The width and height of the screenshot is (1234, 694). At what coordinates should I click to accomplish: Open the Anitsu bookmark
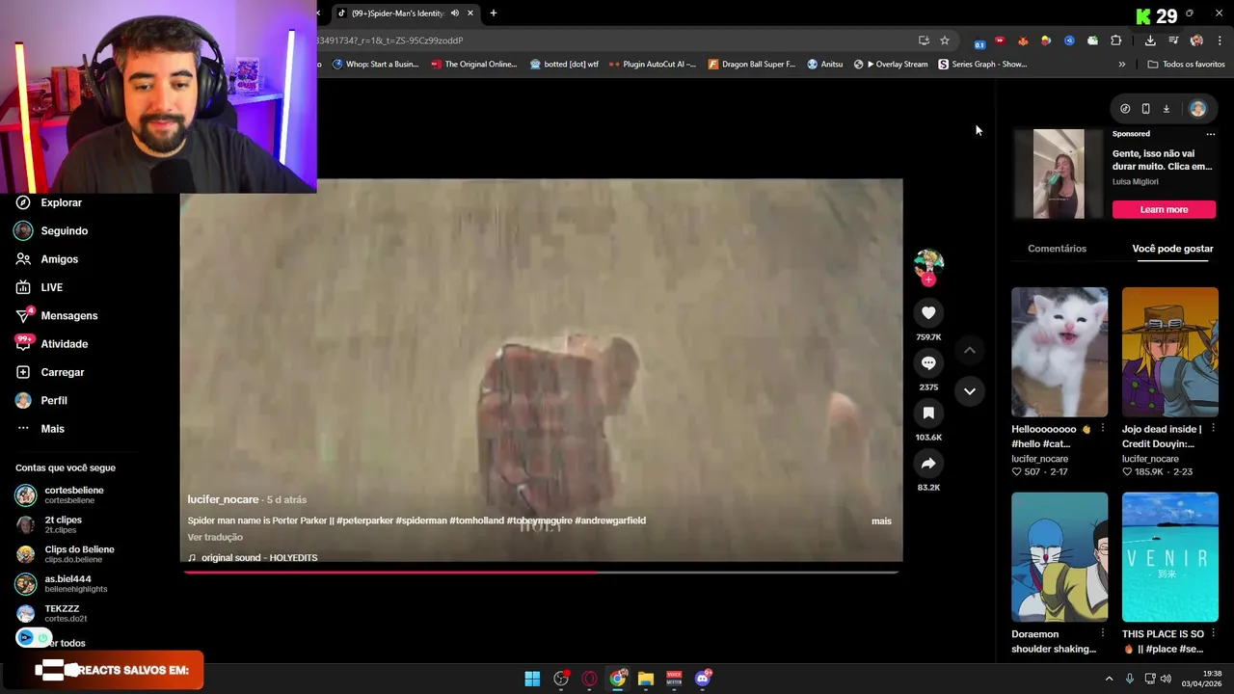click(824, 65)
